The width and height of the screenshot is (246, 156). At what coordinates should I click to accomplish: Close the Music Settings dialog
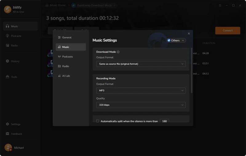tap(189, 34)
